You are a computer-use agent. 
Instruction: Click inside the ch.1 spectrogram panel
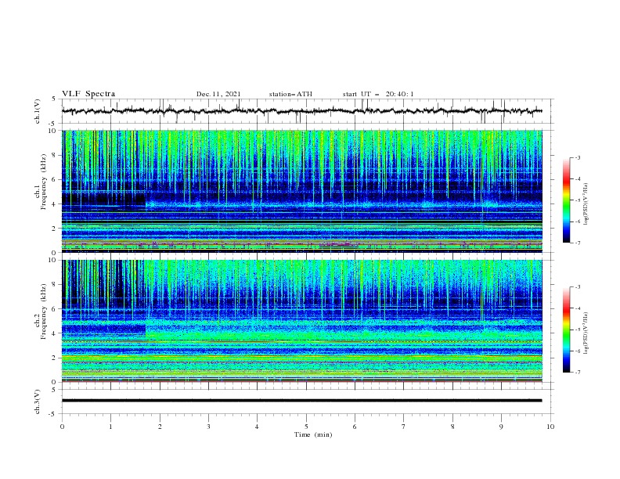[x=302, y=191]
